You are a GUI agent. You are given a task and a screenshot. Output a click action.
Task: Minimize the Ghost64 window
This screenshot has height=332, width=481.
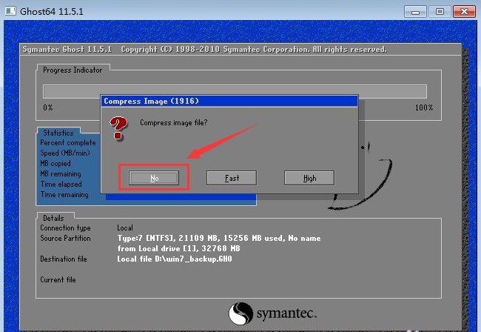(415, 12)
